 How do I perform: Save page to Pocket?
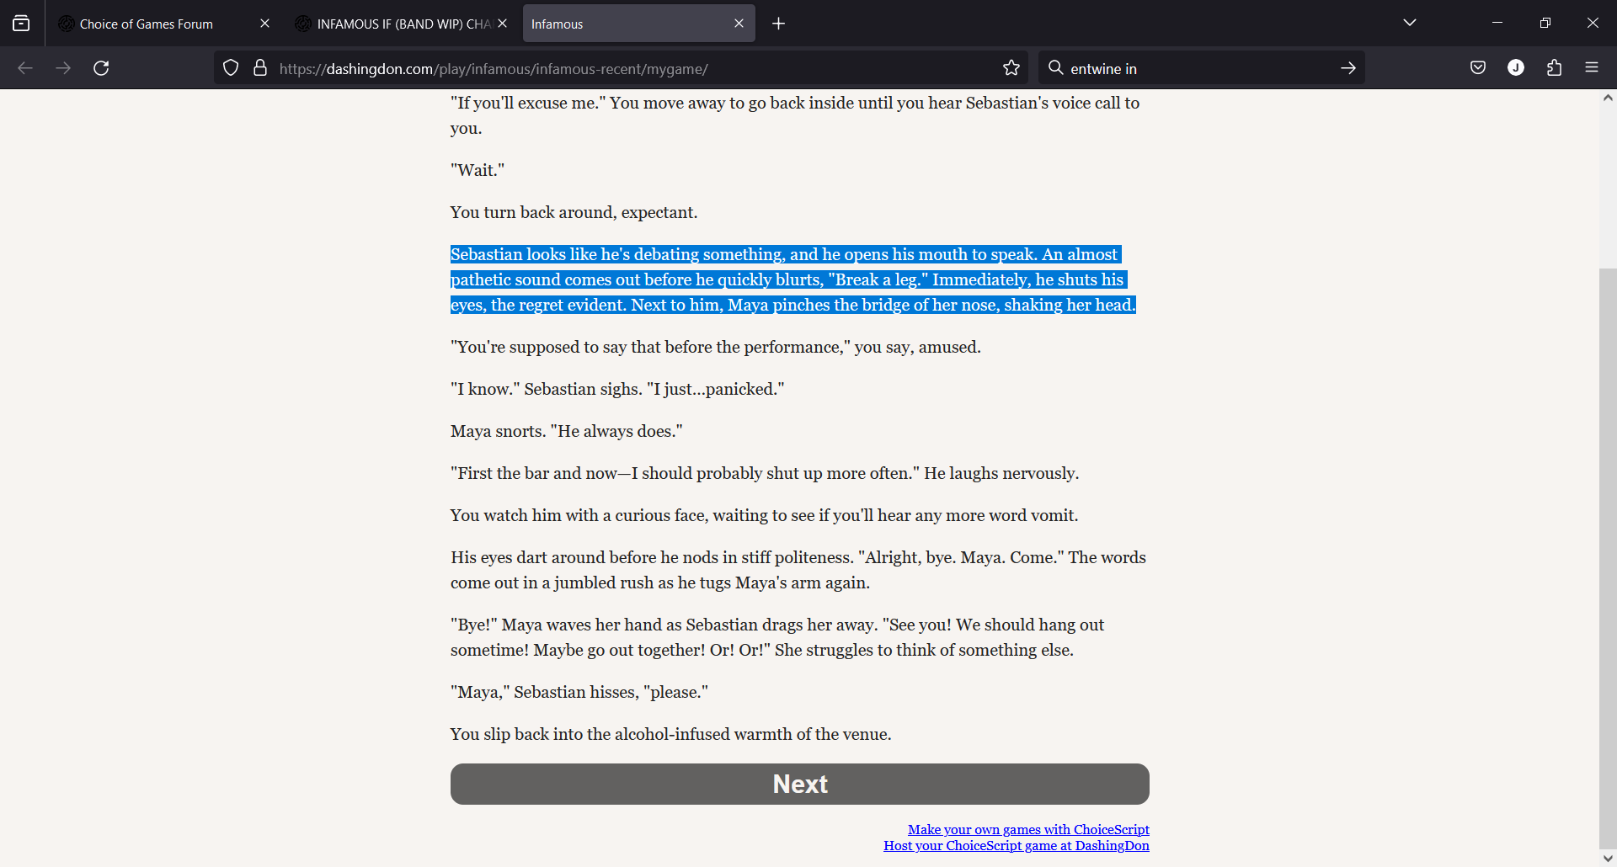pyautogui.click(x=1478, y=68)
